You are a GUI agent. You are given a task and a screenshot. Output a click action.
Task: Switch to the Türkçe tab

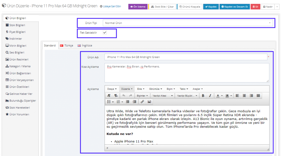(x=66, y=46)
